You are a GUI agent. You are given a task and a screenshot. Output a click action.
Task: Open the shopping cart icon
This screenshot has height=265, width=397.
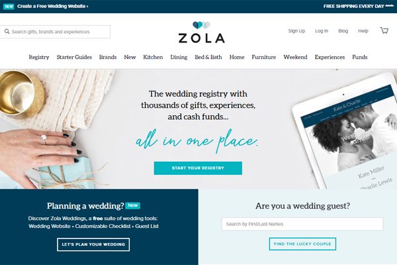[384, 30]
